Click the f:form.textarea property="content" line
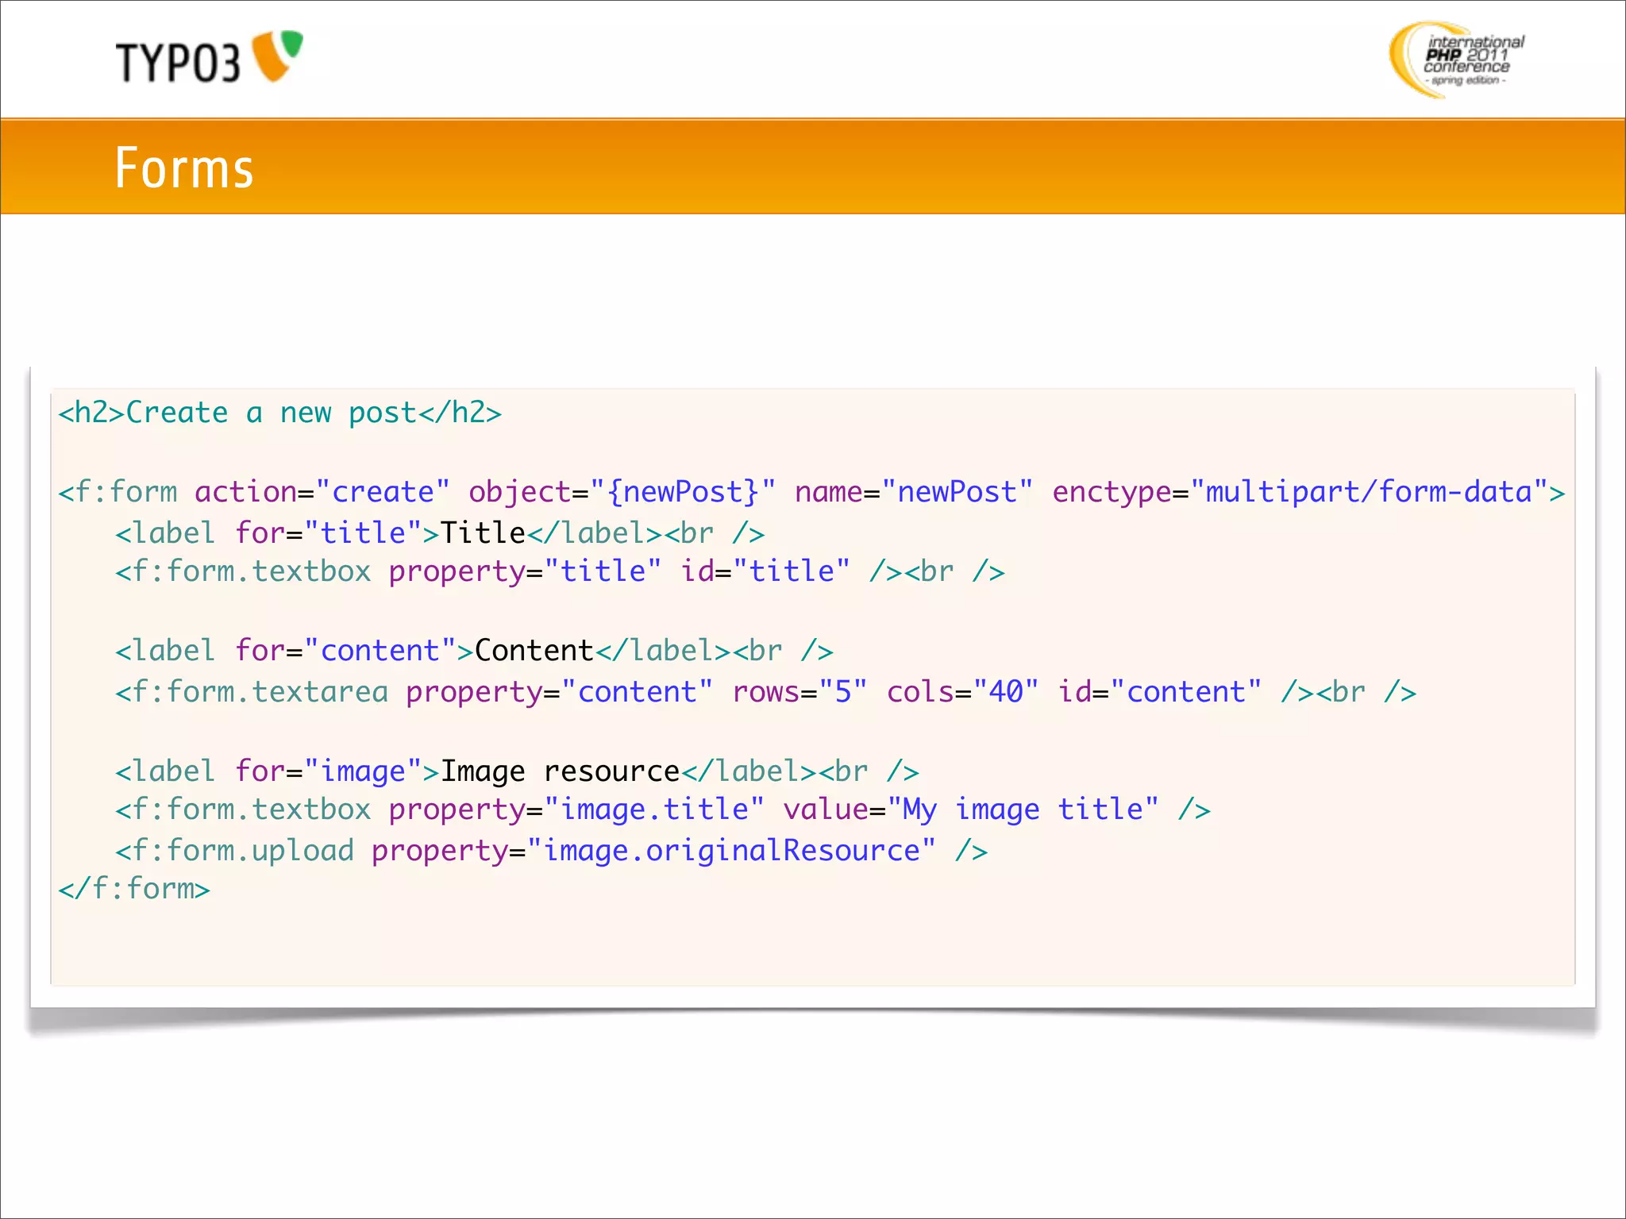The image size is (1626, 1219). point(765,692)
